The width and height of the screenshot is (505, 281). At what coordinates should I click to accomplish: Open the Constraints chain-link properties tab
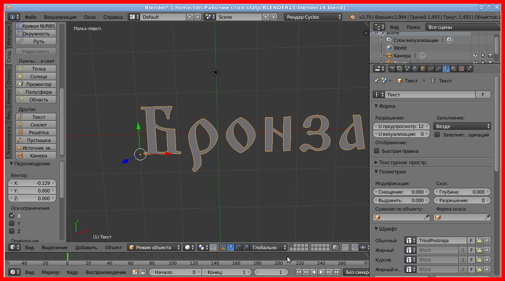pyautogui.click(x=431, y=69)
